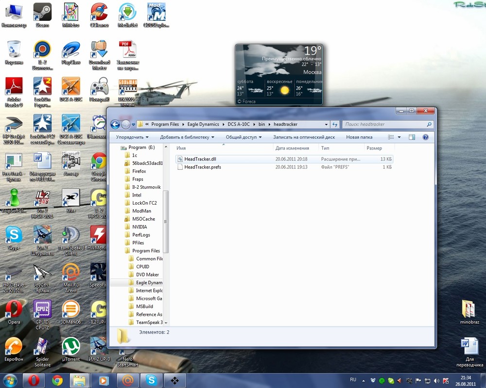Click the Новая папка button

pos(359,137)
